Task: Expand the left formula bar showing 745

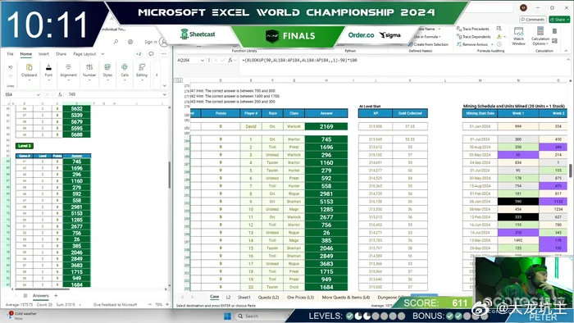Action: (164, 94)
